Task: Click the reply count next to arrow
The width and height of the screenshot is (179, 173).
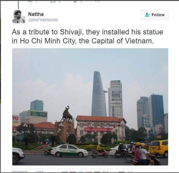Action: [36, 1]
